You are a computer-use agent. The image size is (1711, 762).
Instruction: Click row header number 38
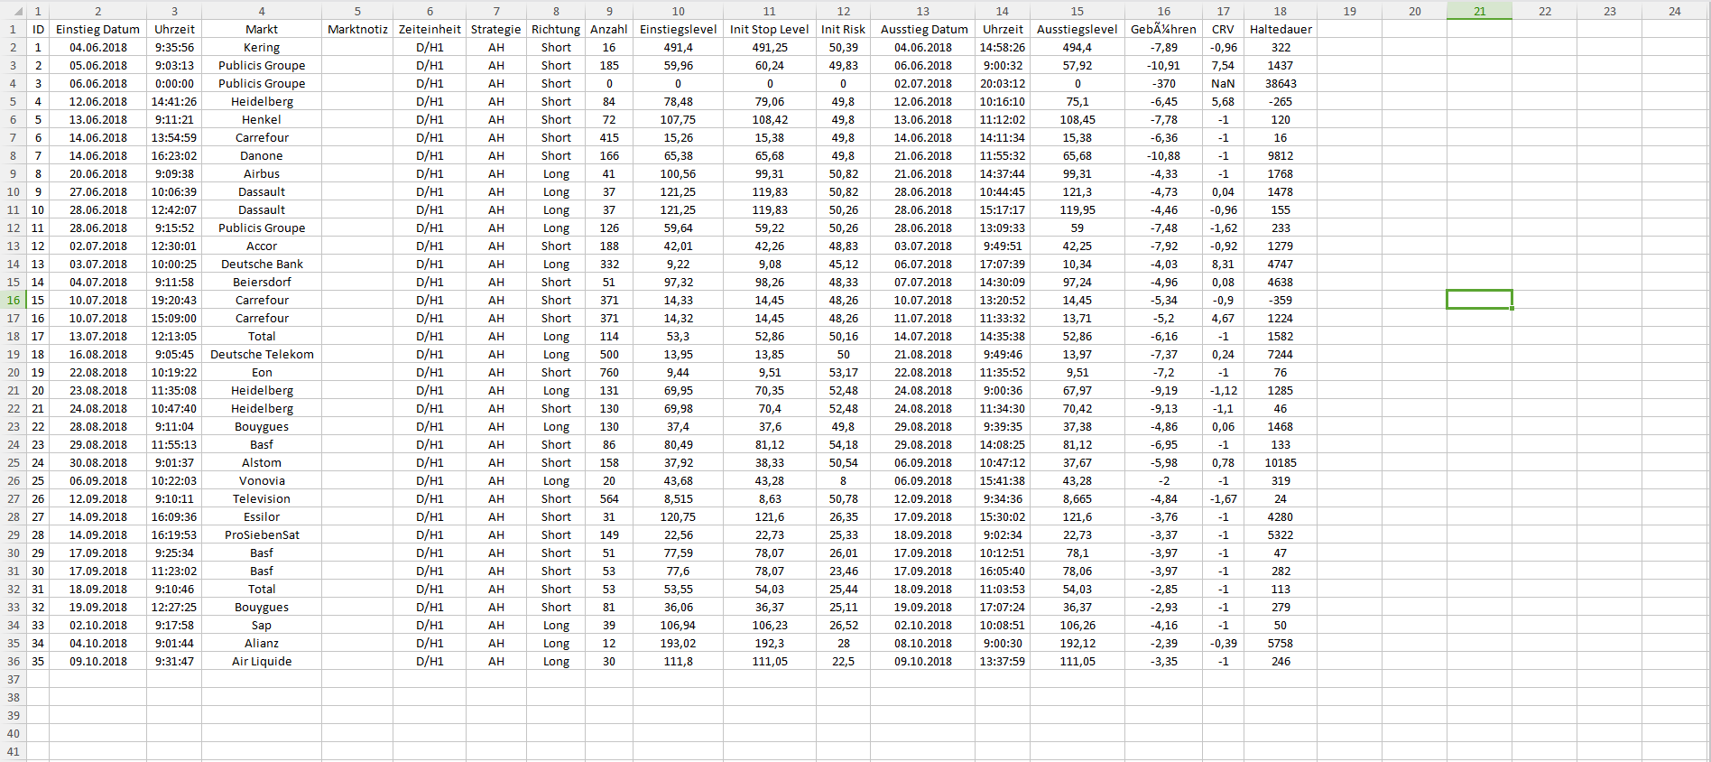pos(14,697)
